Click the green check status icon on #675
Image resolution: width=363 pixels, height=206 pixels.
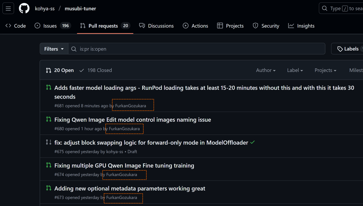253,142
